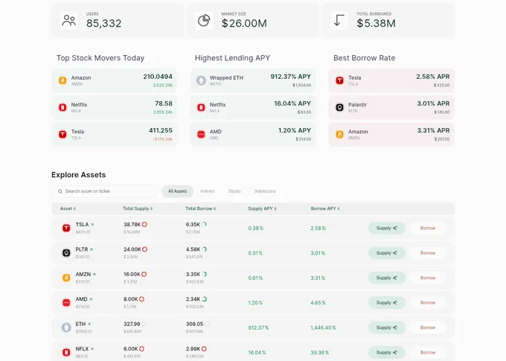
Task: Sort table by Borrow APY column
Action: [x=325, y=208]
